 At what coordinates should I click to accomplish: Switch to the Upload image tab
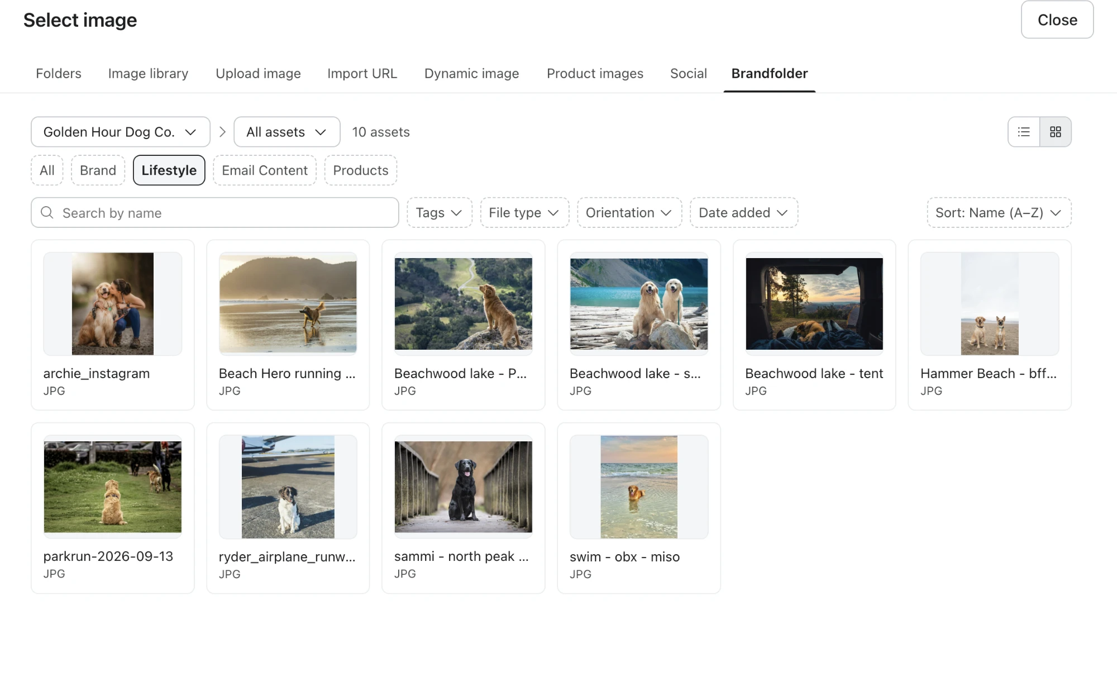pyautogui.click(x=258, y=73)
